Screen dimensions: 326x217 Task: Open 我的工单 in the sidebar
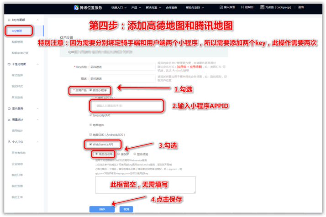(17, 197)
